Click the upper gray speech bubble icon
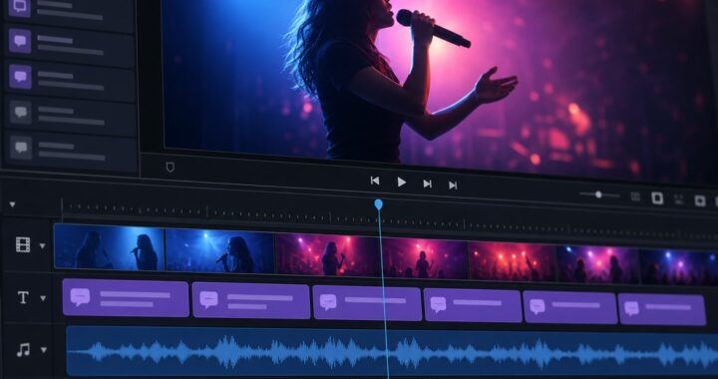Viewport: 718px width, 379px height. 21,112
